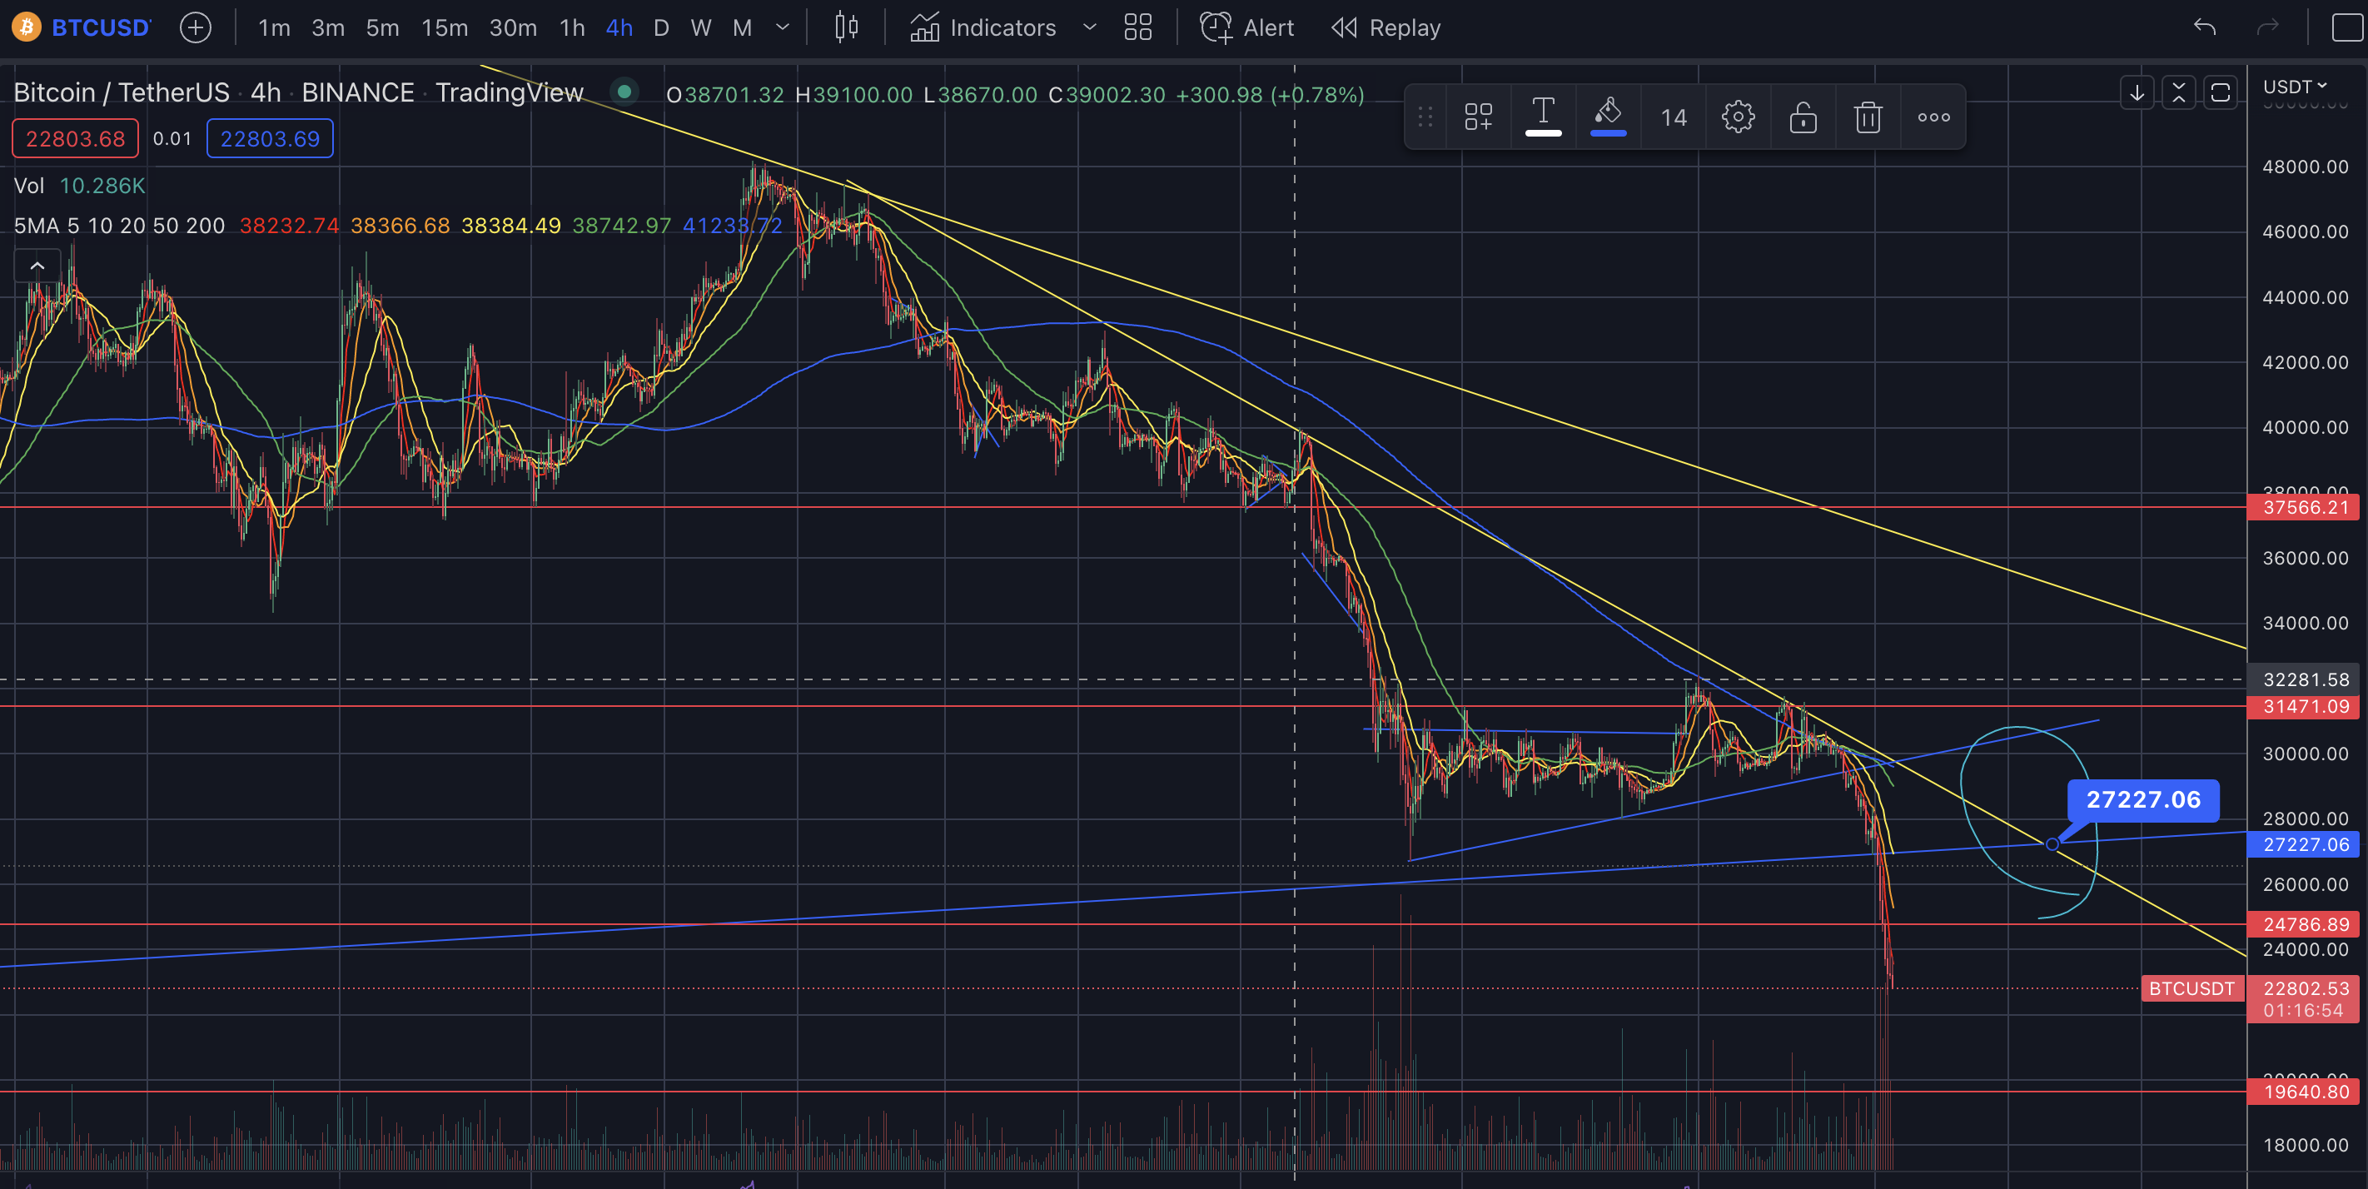Image resolution: width=2368 pixels, height=1189 pixels.
Task: Open the candlestick chart style selector
Action: (846, 27)
